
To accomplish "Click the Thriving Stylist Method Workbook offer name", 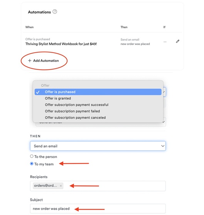I will pos(61,44).
